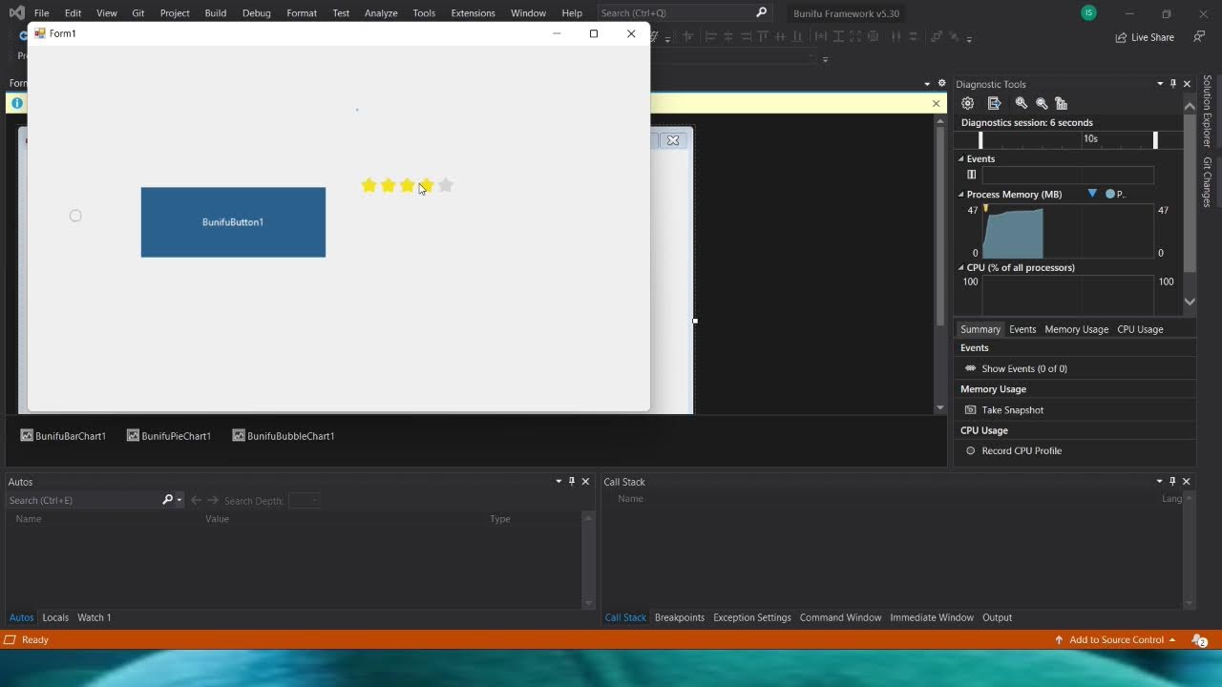Pin the Autos panel

click(572, 481)
